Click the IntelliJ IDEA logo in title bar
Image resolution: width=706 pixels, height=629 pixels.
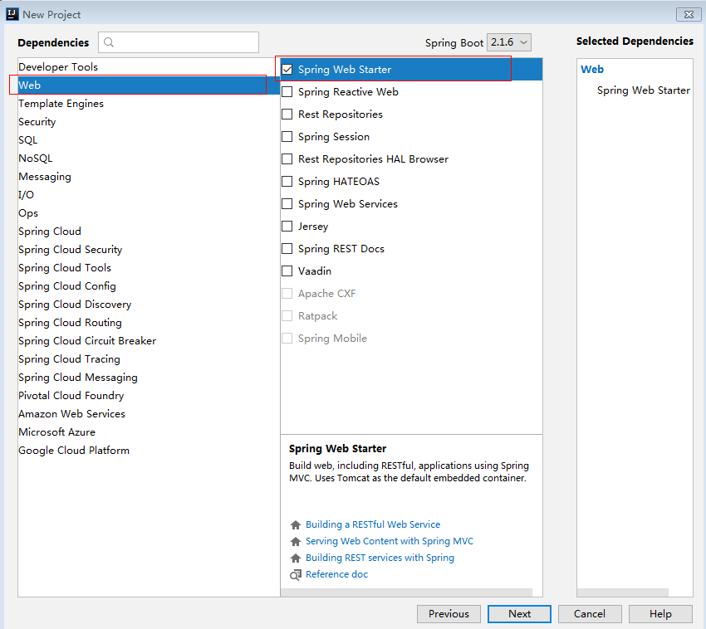click(x=12, y=14)
